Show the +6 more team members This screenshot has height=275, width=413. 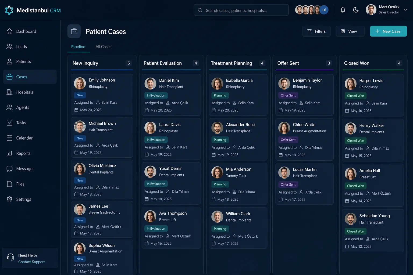(x=324, y=10)
